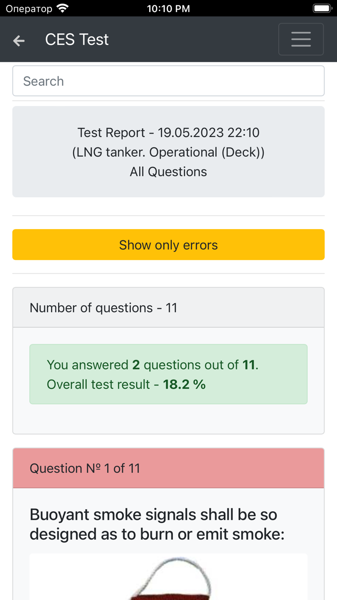Viewport: 337px width, 600px height.
Task: Tap the clock showing 10:10 PM
Action: pos(168,8)
